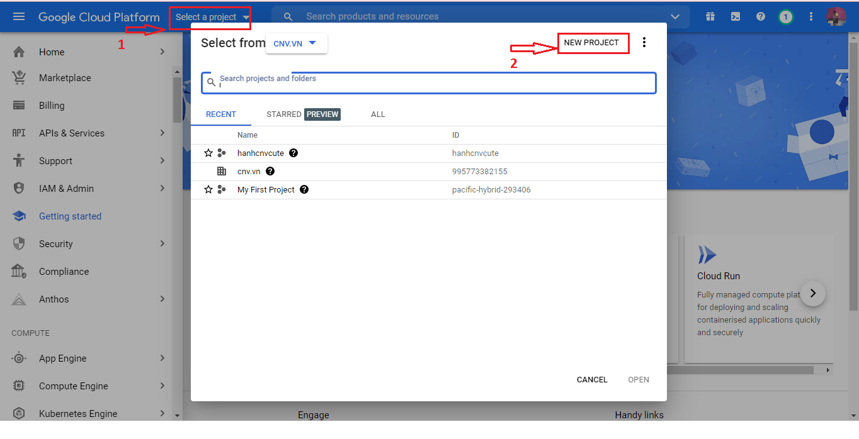The height and width of the screenshot is (439, 859).
Task: Click the Search projects and folders field
Action: coord(429,83)
